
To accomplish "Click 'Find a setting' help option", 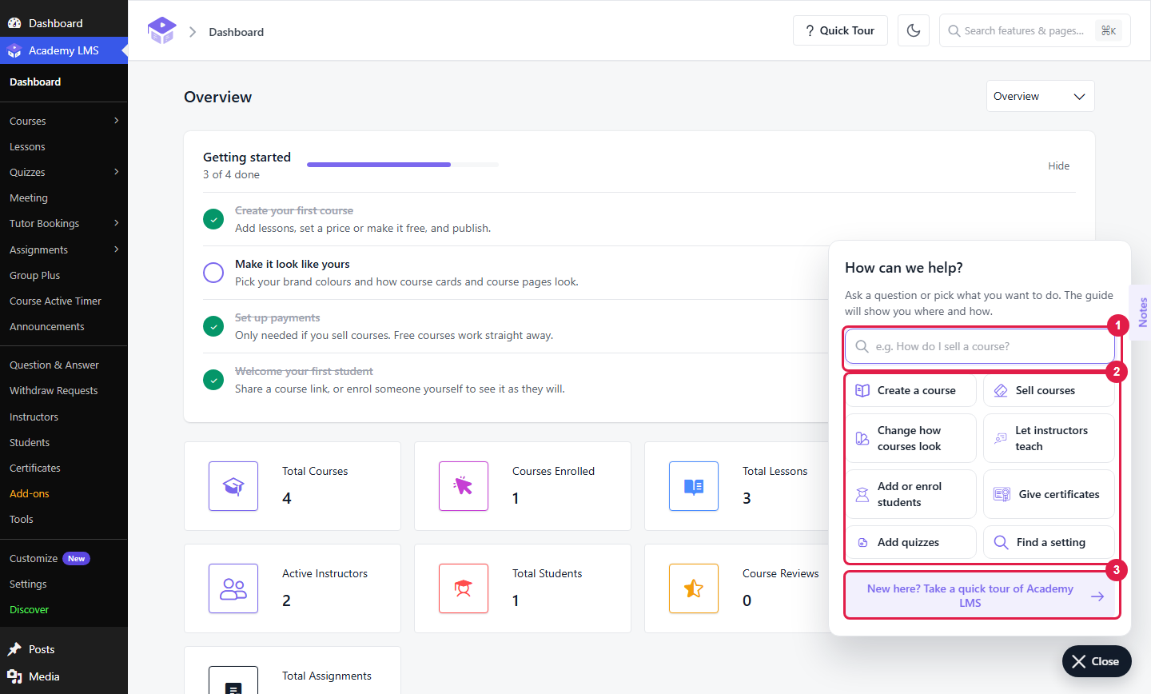I will point(1049,542).
